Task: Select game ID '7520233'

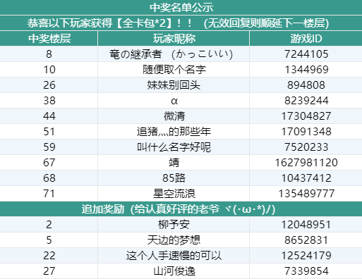Action: click(306, 147)
